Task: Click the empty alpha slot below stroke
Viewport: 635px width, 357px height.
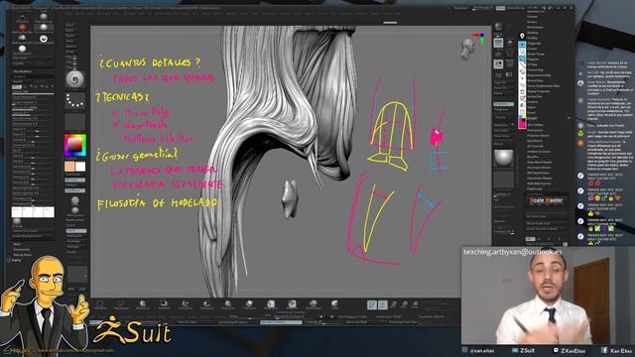Action: pyautogui.click(x=75, y=122)
